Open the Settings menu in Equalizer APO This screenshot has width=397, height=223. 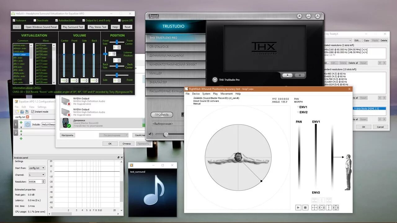[42, 107]
